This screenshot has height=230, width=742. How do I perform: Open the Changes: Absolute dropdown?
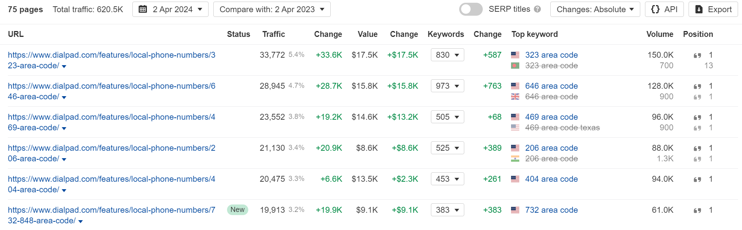click(x=595, y=9)
